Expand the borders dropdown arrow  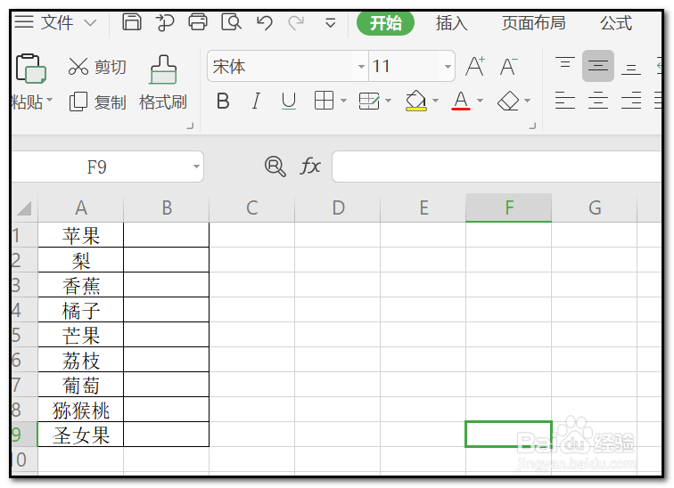click(343, 102)
